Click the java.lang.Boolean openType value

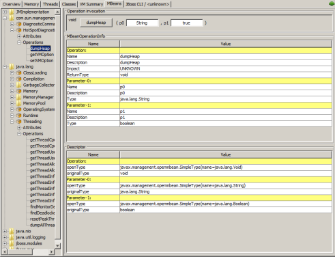tap(226, 204)
